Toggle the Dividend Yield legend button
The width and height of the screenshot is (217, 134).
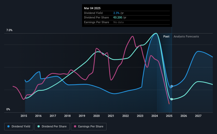pos(19,127)
